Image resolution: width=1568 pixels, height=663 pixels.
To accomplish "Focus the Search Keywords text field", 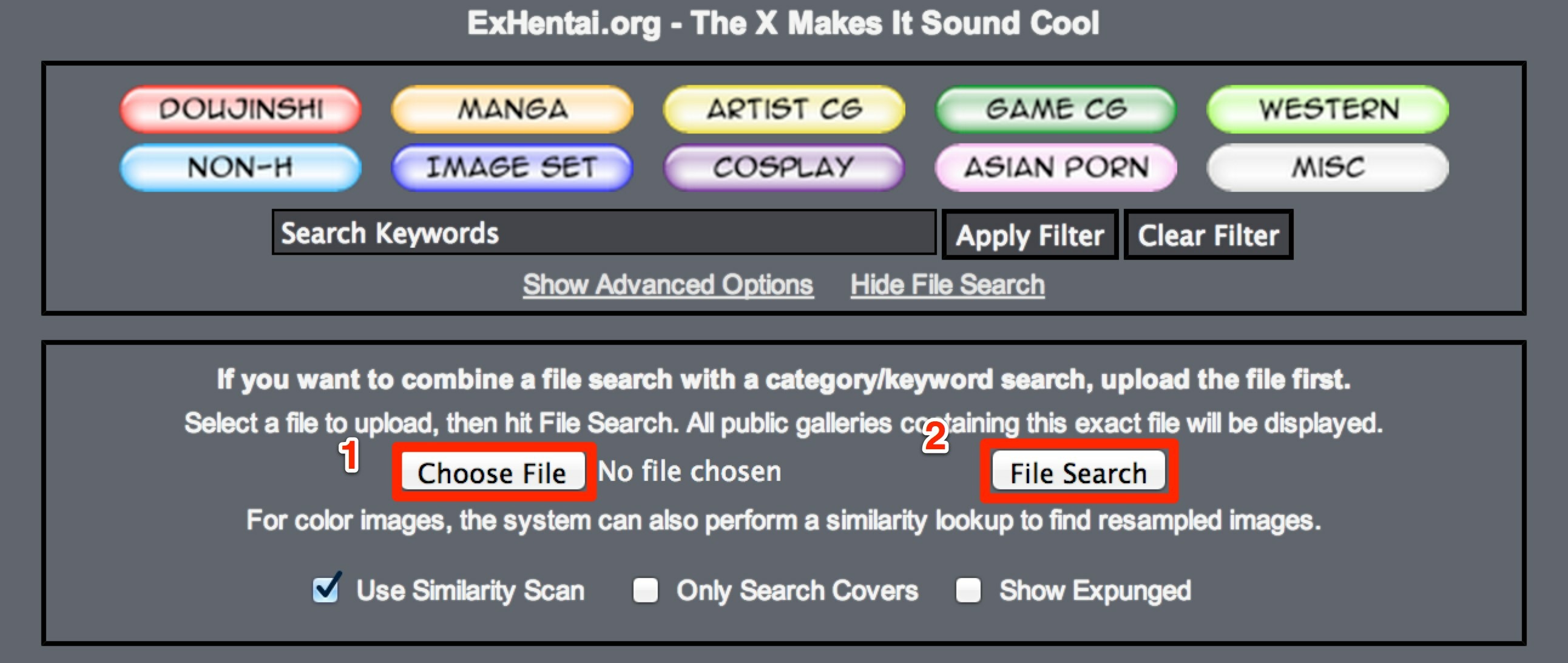I will tap(604, 233).
